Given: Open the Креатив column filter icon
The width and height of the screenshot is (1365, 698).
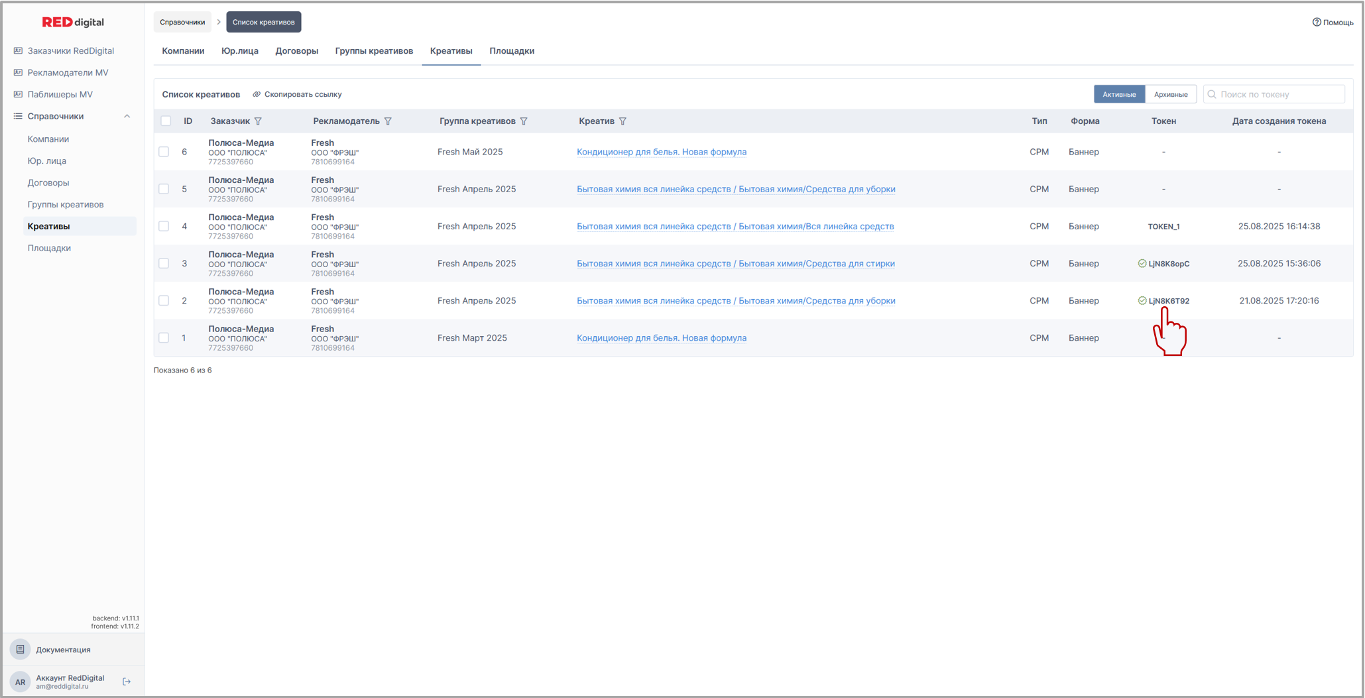Looking at the screenshot, I should click(x=623, y=121).
